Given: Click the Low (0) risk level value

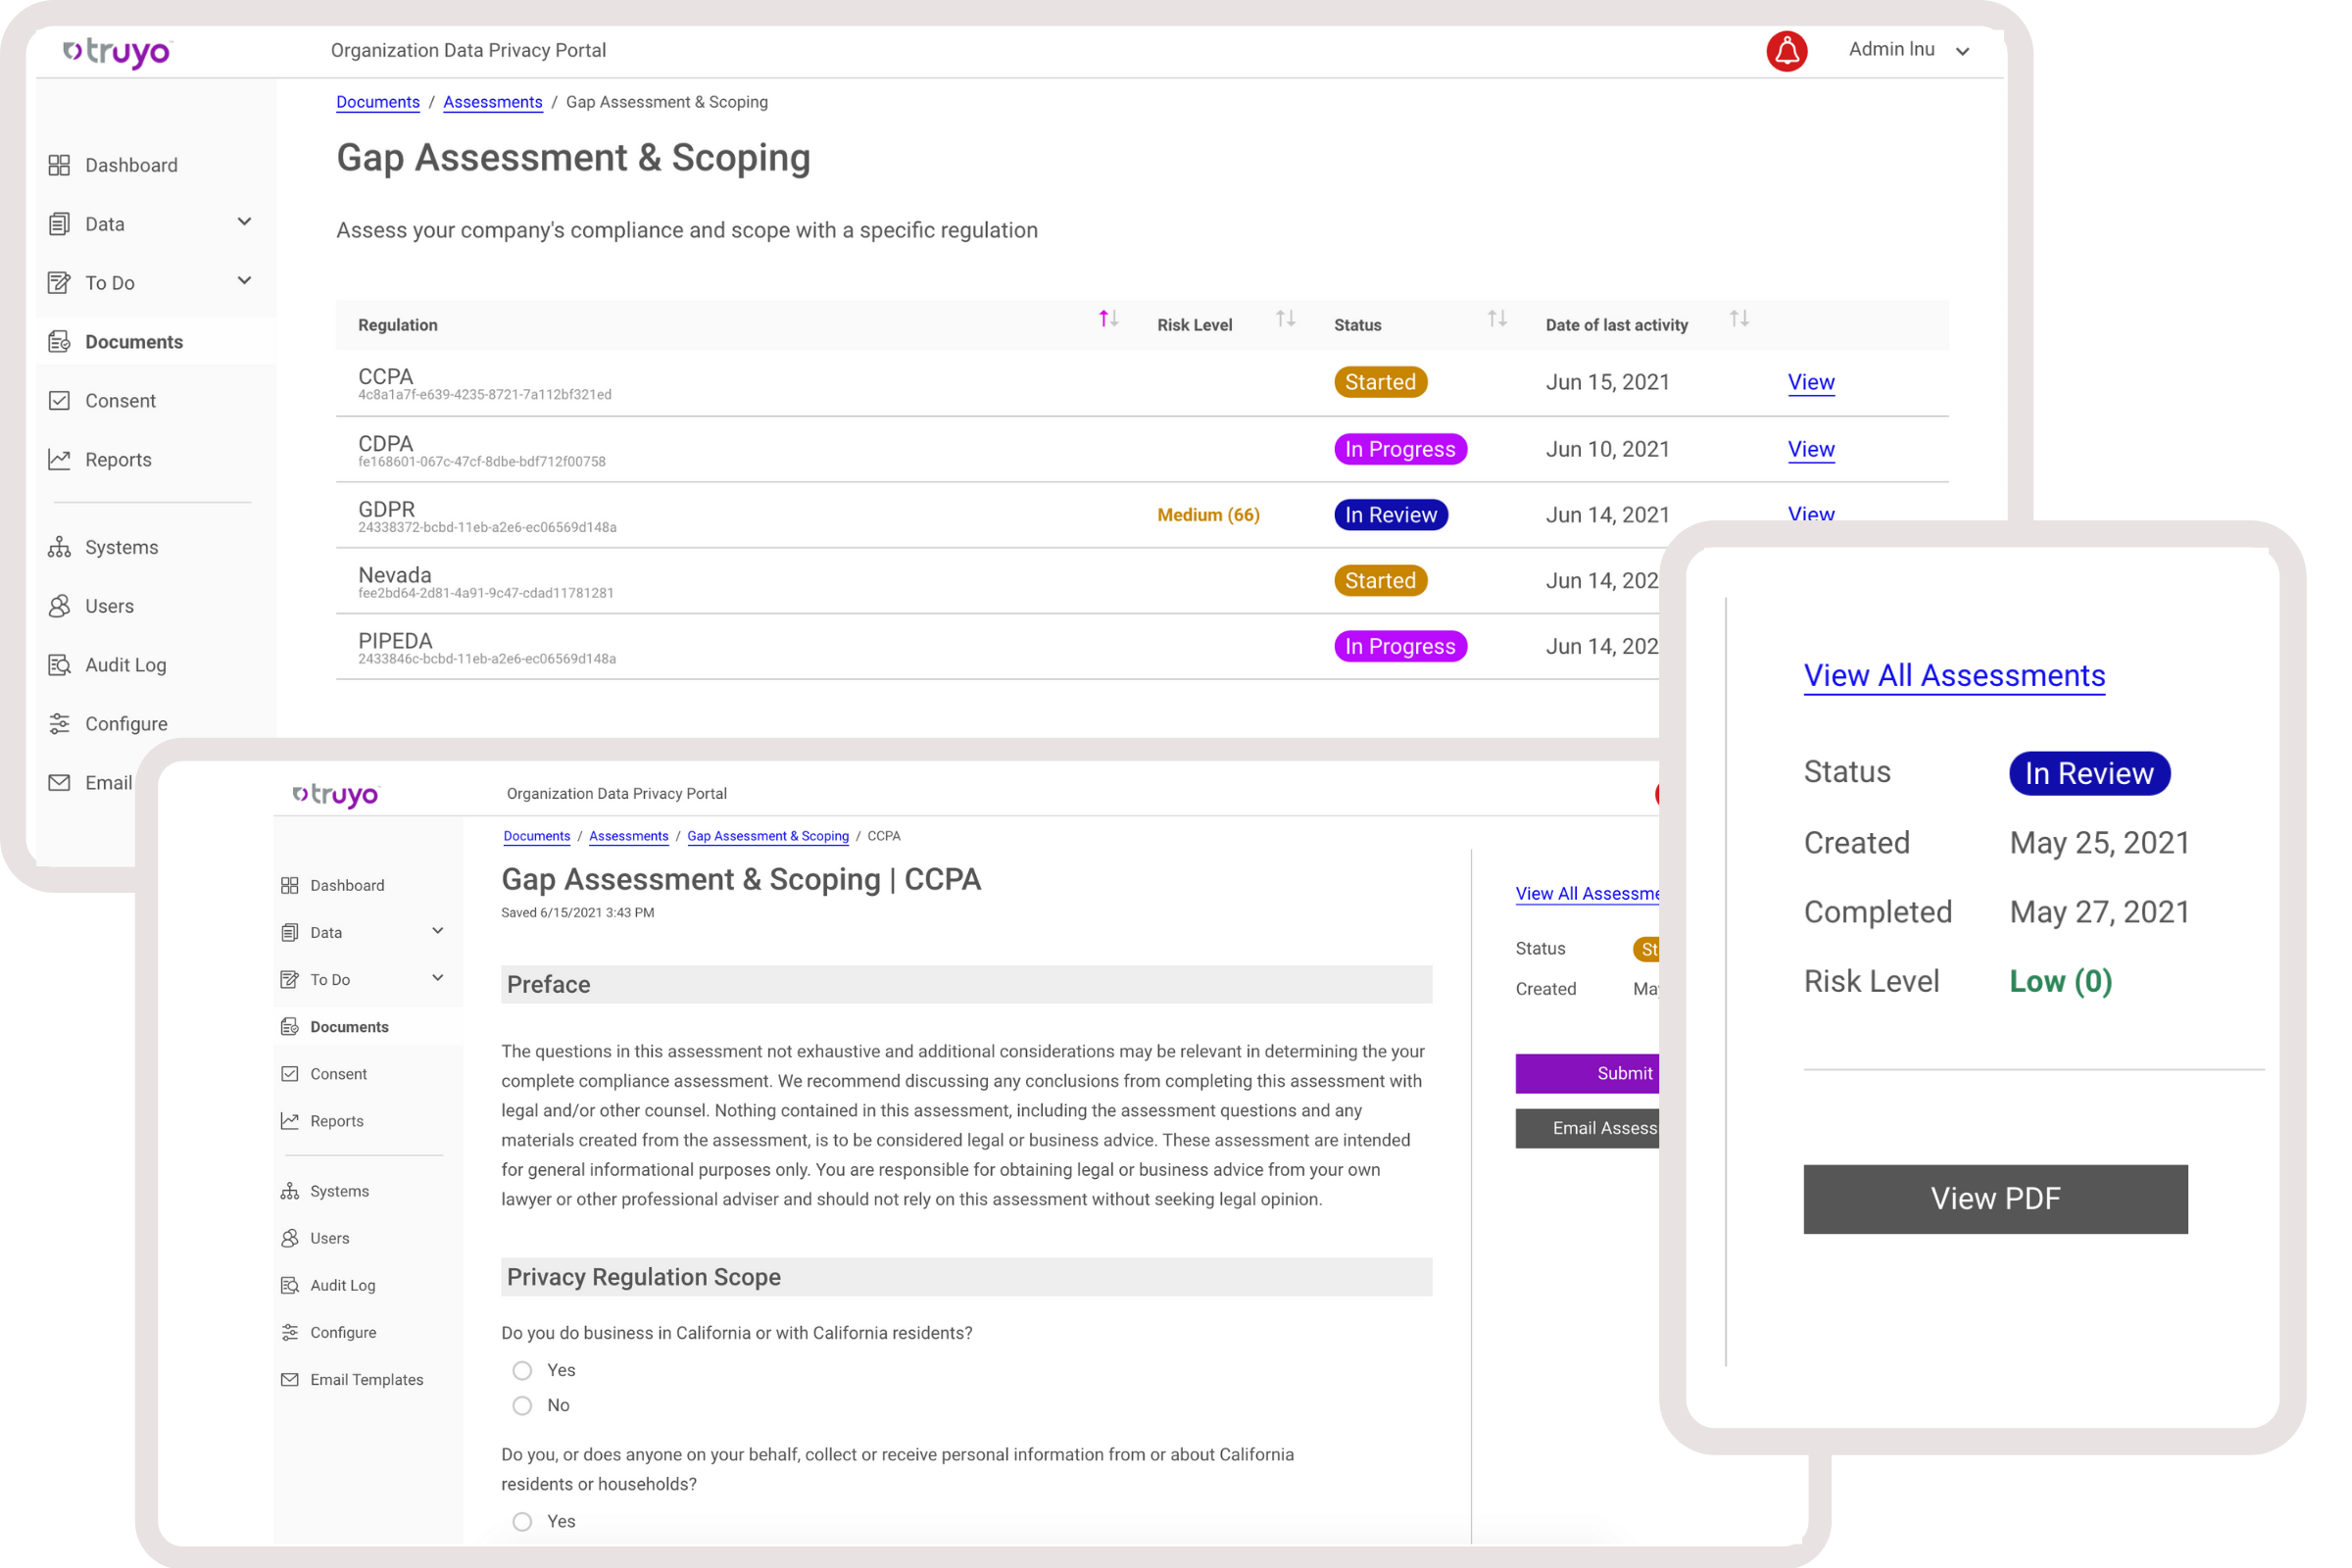Looking at the screenshot, I should [2061, 982].
